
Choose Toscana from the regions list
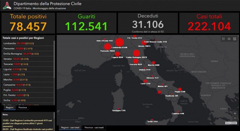27,64
